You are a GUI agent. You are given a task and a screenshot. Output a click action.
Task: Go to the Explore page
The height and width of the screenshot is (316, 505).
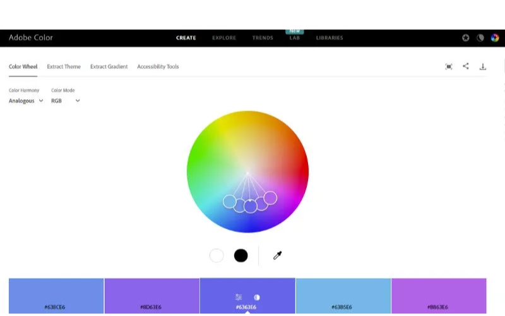coord(224,38)
